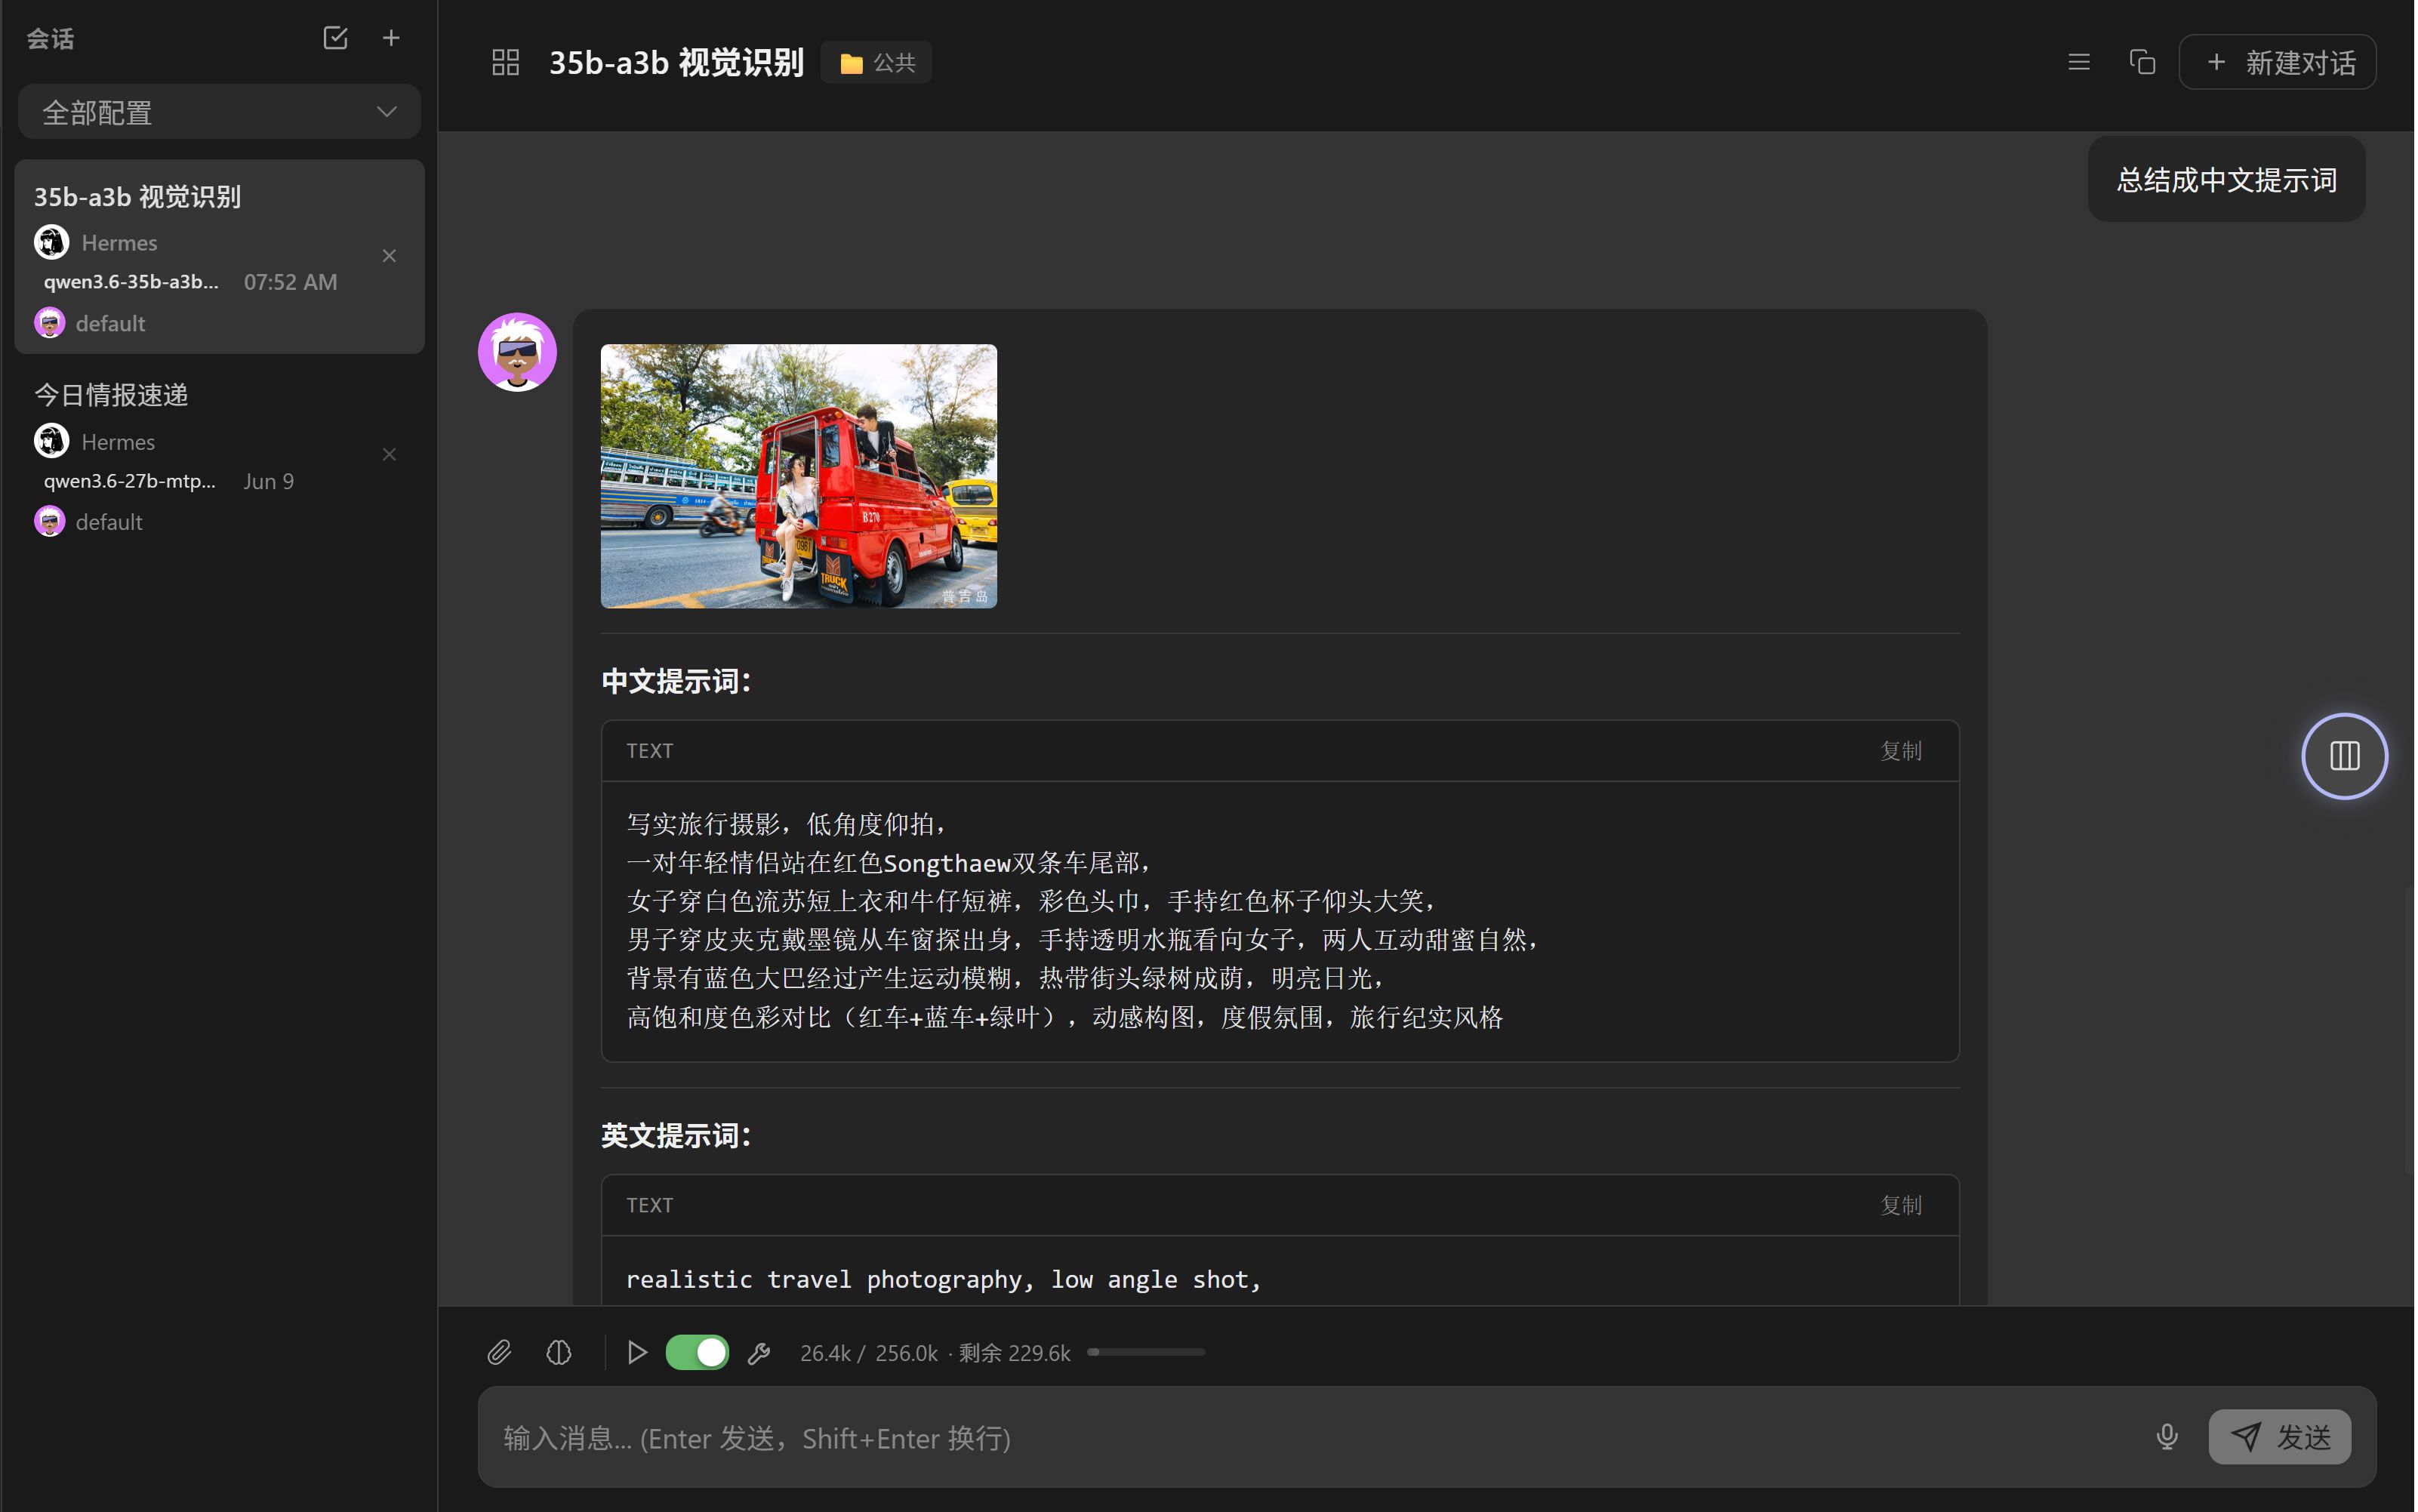Click the default profile avatar under 35b-a3b

(x=49, y=323)
